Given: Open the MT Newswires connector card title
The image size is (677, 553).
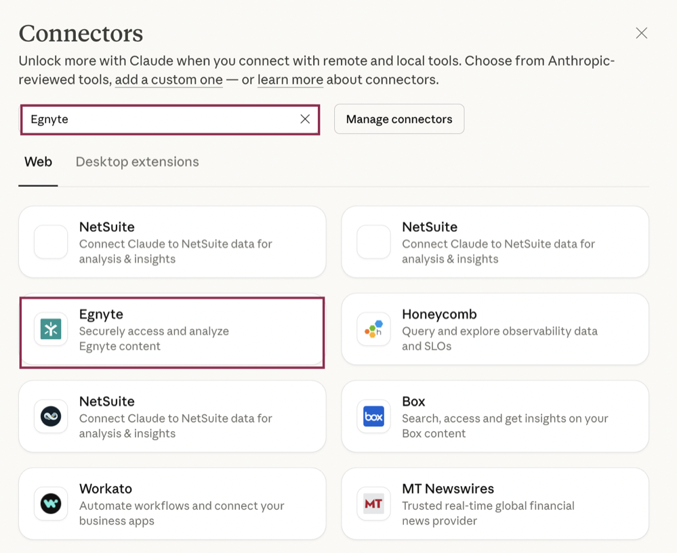Looking at the screenshot, I should coord(447,489).
